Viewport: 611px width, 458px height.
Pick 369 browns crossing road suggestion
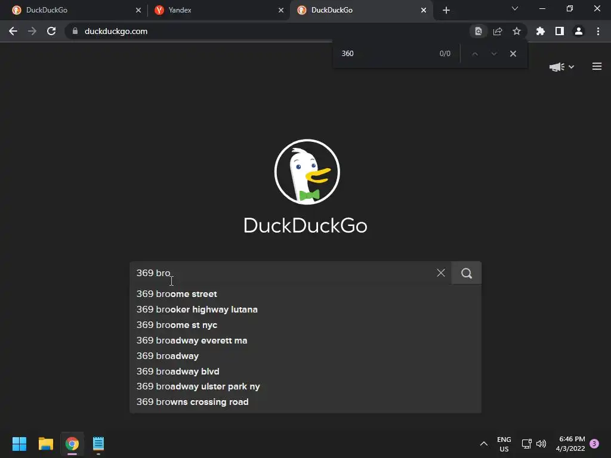pos(305,402)
